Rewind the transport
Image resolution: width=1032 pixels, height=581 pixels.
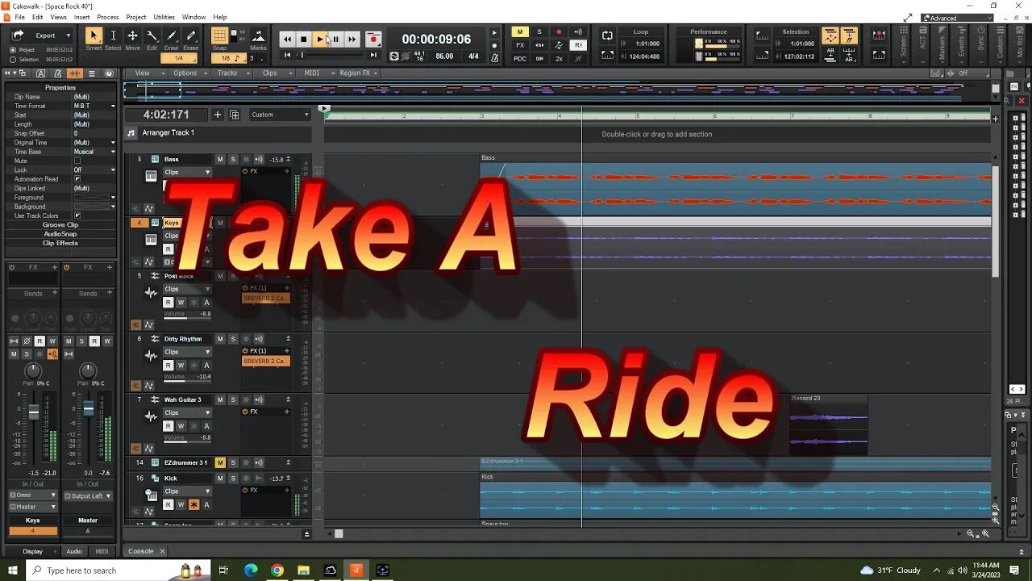[x=287, y=39]
